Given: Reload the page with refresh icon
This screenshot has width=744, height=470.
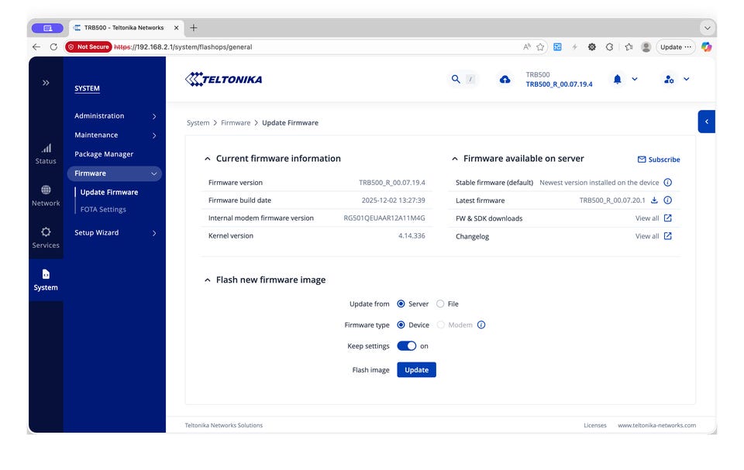Looking at the screenshot, I should coord(53,47).
